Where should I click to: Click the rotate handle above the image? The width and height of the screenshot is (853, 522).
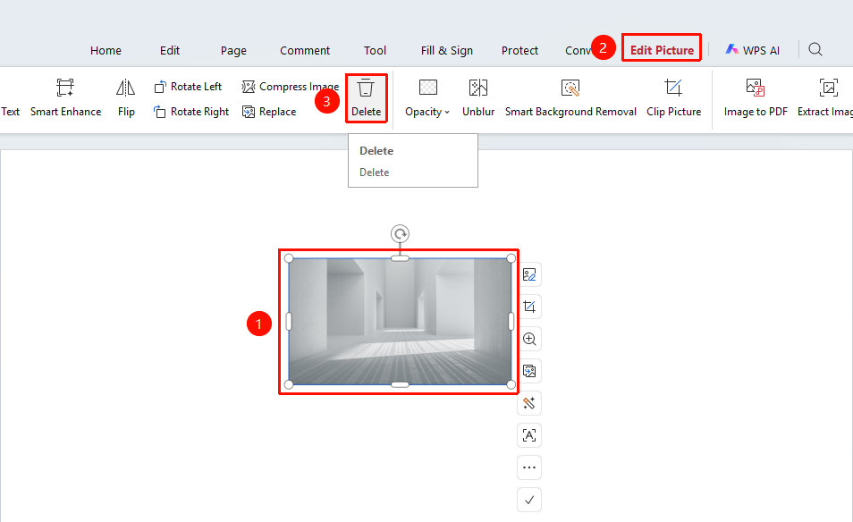click(400, 234)
